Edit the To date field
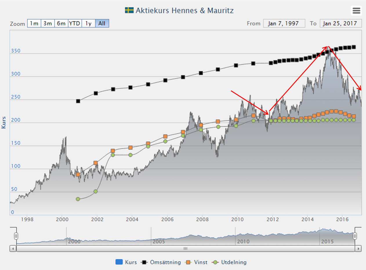This screenshot has height=270, width=366. point(340,23)
